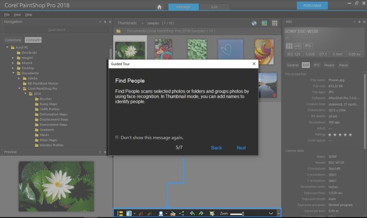This screenshot has width=367, height=218.
Task: Click the Rotate Left toolbar icon
Action: tap(192, 213)
